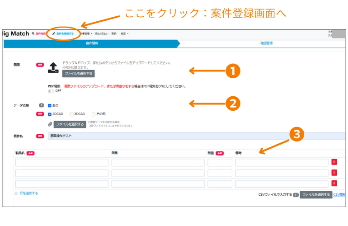Screen dimensions: 348x226
Task: Check the 3DCAD checkbox
Action: (71, 114)
